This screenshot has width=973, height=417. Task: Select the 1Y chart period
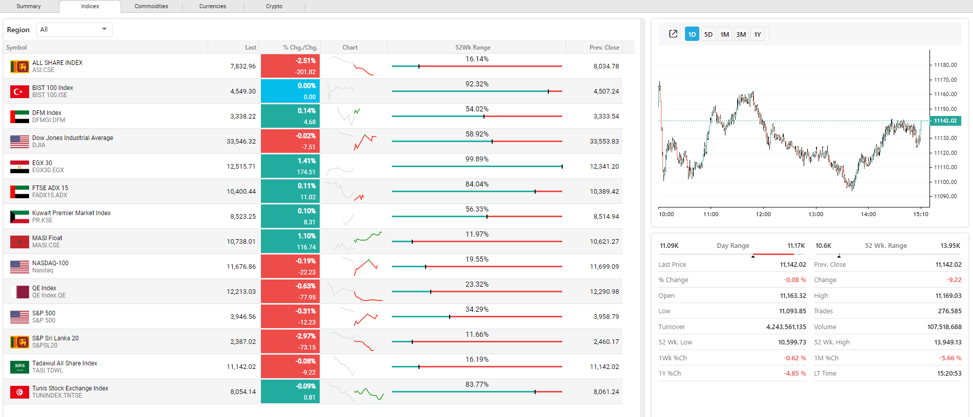tap(757, 34)
